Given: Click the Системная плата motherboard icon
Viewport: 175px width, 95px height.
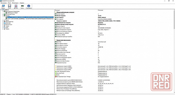Looking at the screenshot, I should tap(5, 14).
